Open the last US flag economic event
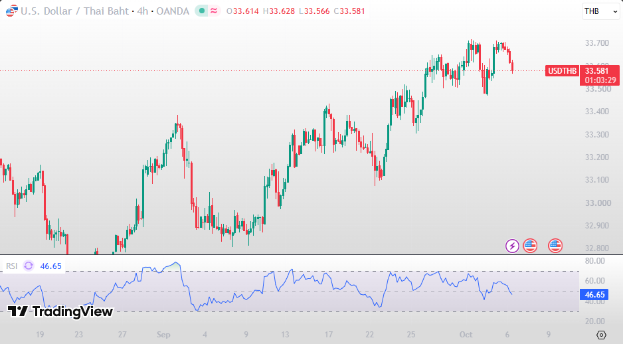The width and height of the screenshot is (623, 344). (555, 246)
